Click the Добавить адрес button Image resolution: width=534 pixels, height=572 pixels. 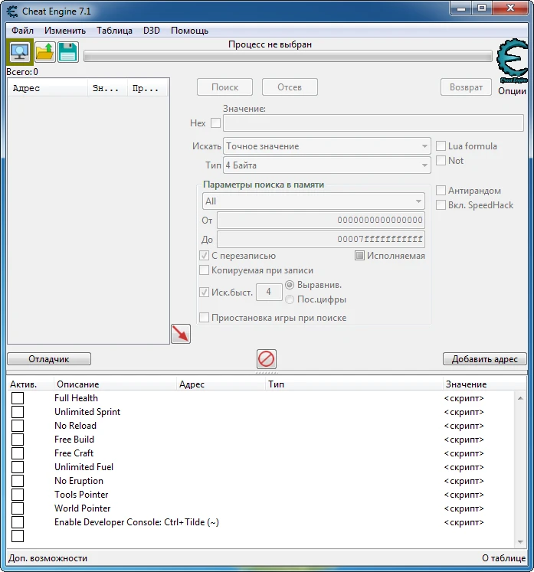tap(485, 359)
